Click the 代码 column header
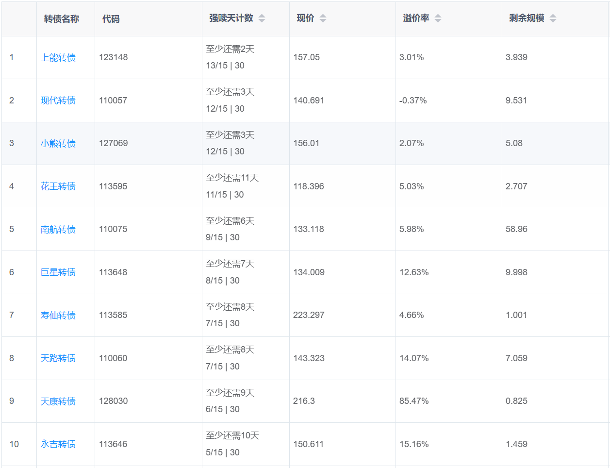The width and height of the screenshot is (610, 468). [x=111, y=19]
